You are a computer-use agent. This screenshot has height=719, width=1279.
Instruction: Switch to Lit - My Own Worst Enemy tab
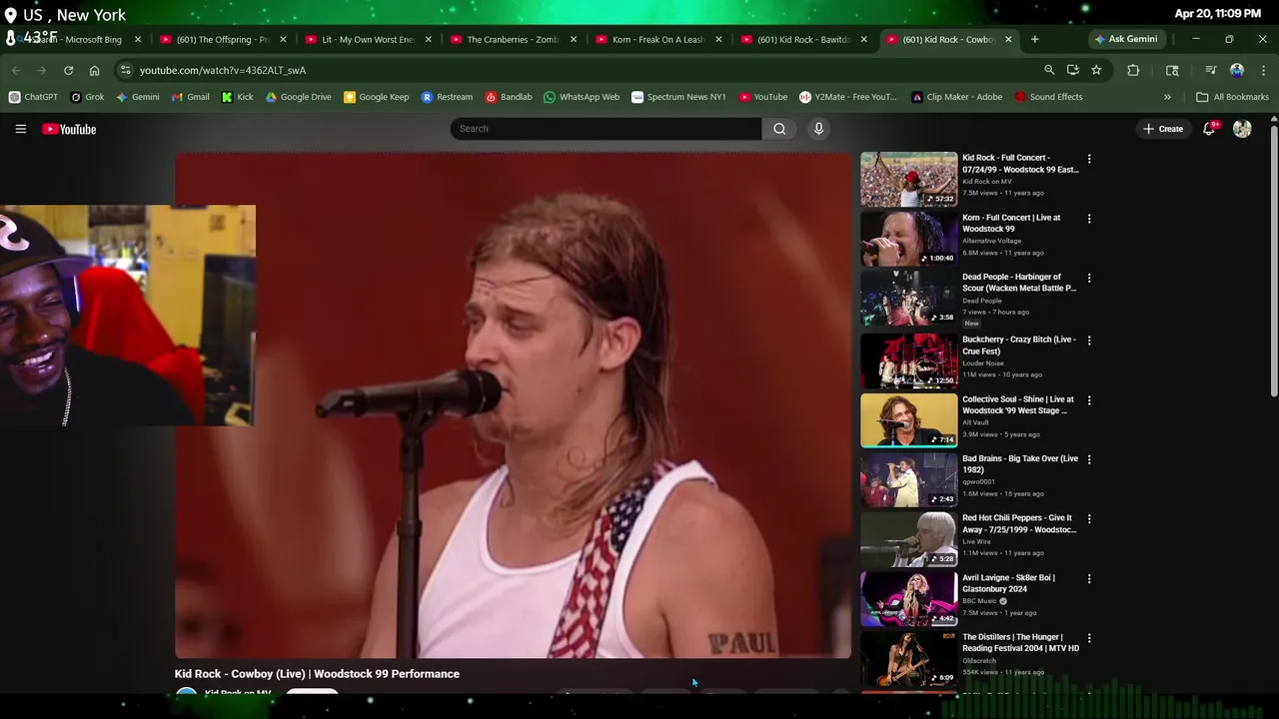[367, 39]
